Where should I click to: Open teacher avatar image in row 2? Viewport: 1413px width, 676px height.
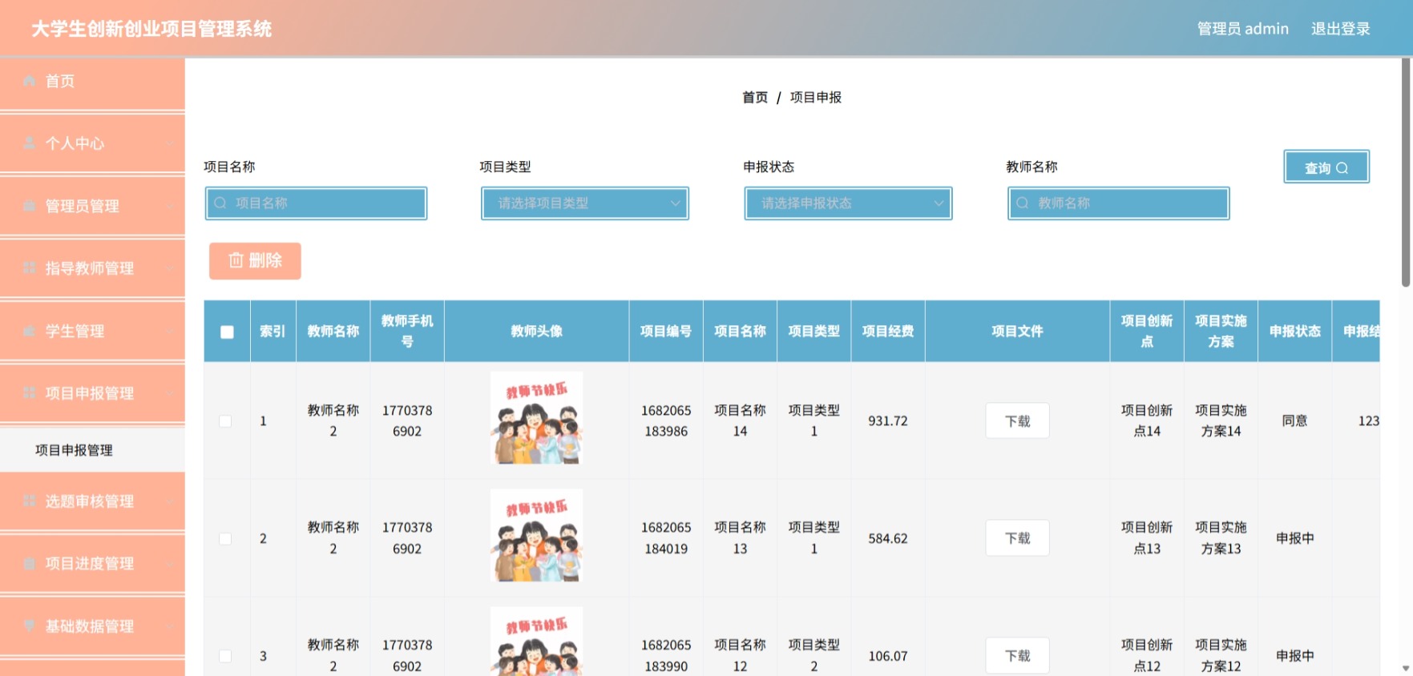(x=536, y=535)
